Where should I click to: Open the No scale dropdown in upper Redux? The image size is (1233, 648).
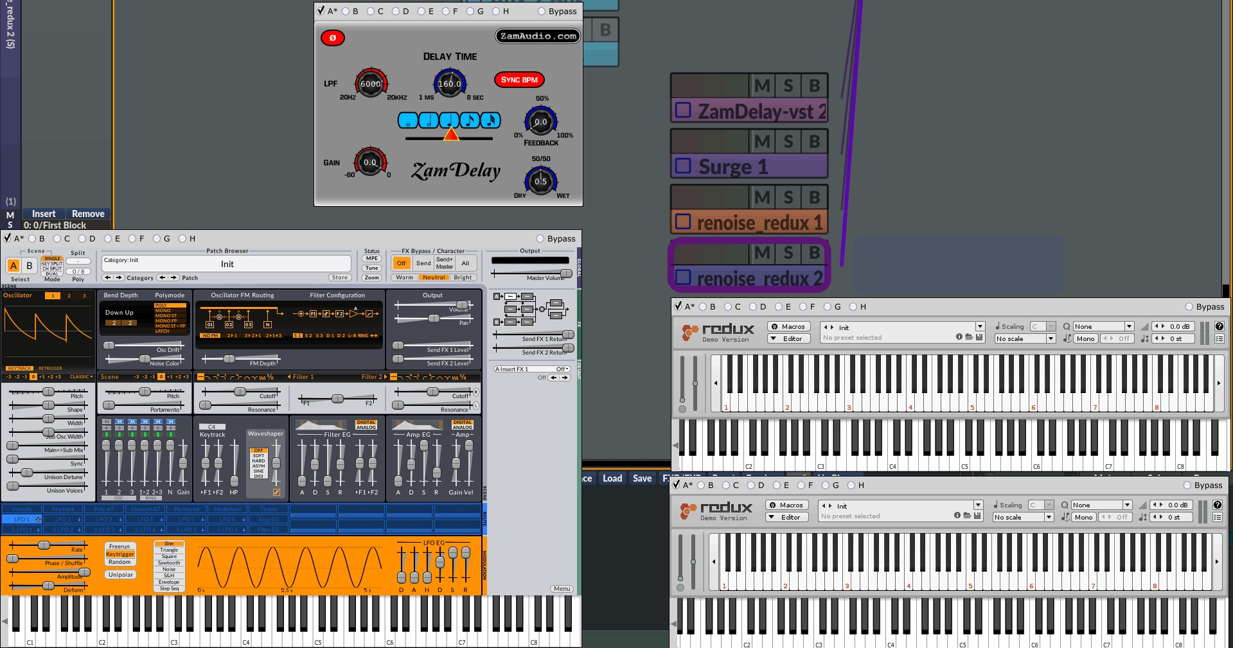[1025, 338]
